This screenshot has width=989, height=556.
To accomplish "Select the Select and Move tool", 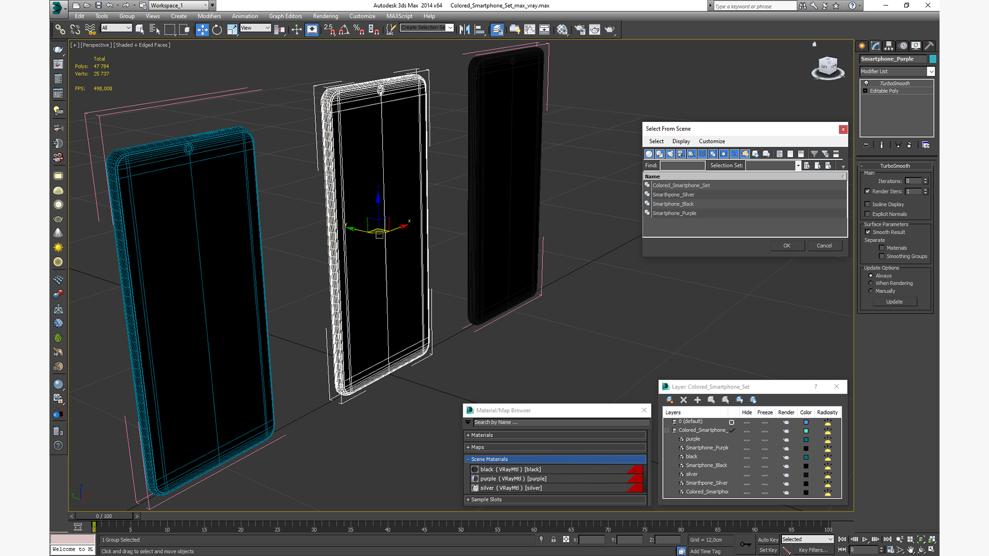I will click(202, 29).
